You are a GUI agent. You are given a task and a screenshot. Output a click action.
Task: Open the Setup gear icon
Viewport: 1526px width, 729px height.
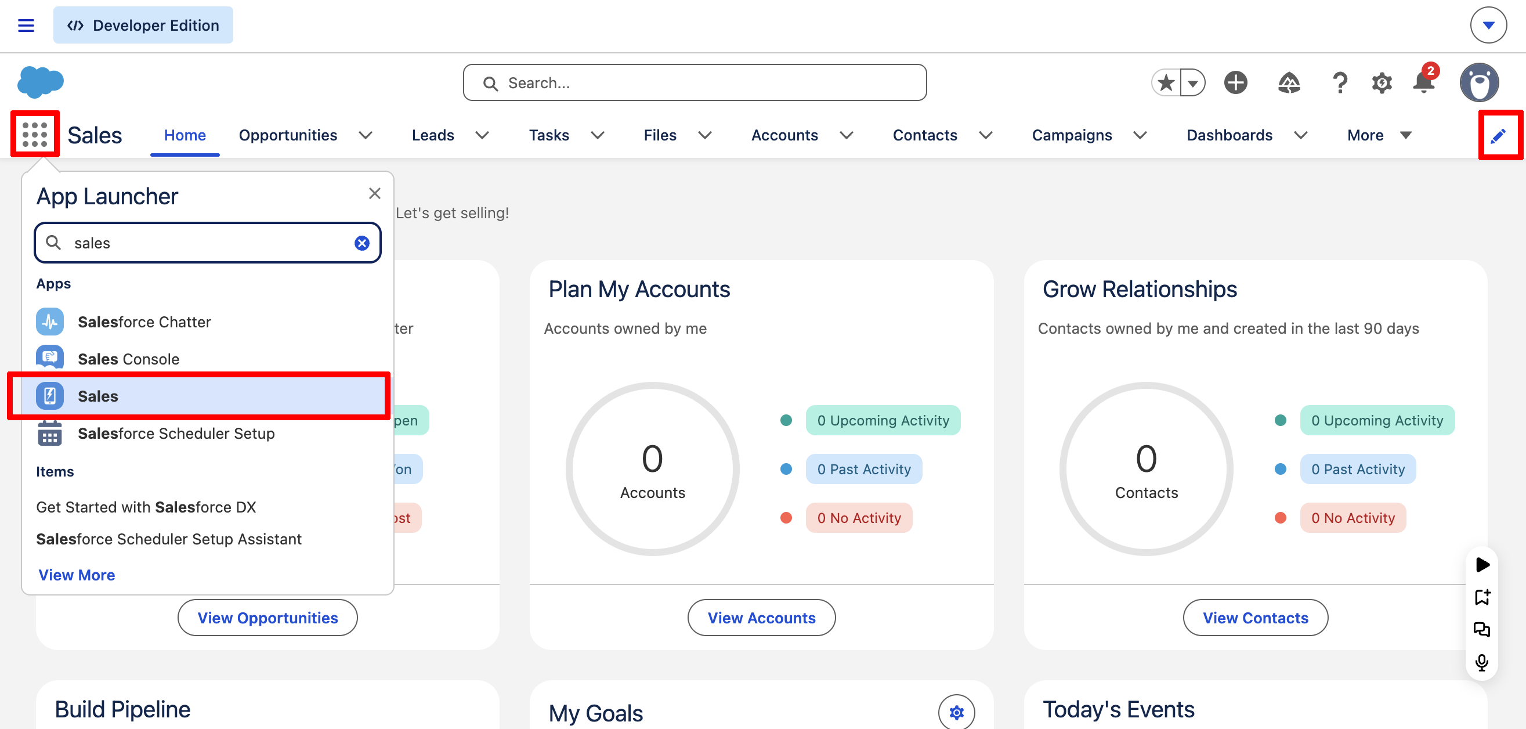coord(1382,82)
